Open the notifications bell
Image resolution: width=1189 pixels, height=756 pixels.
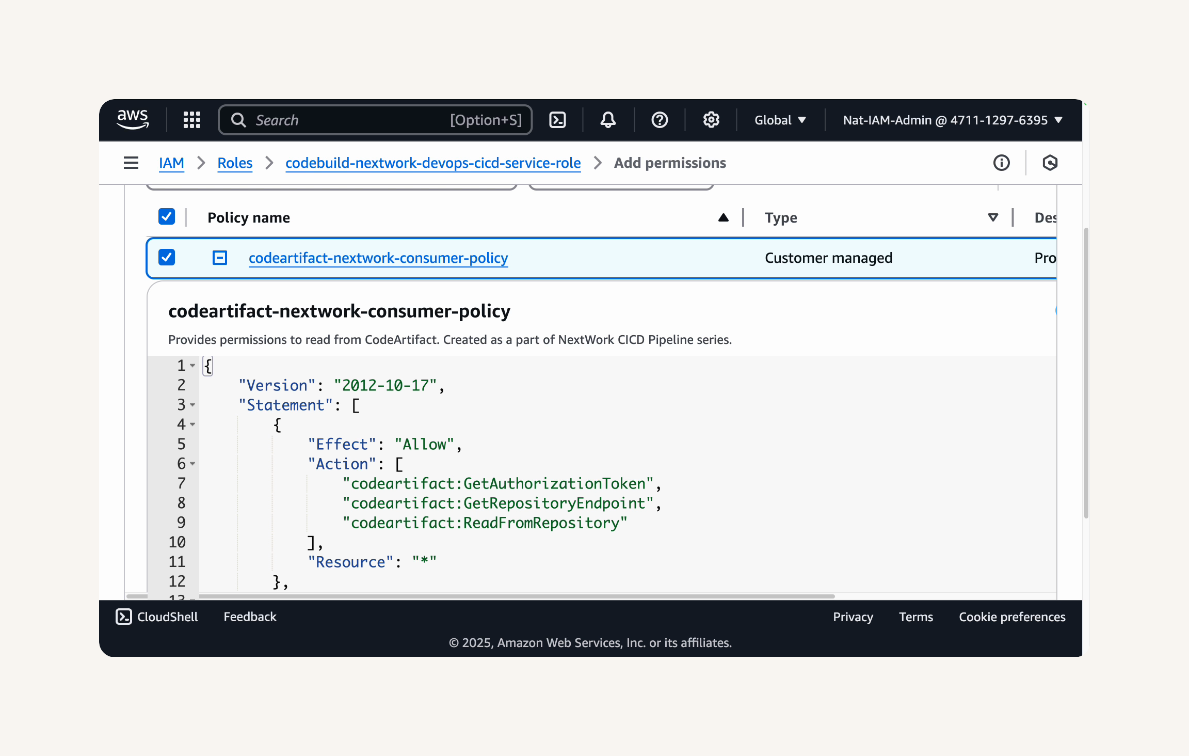coord(608,120)
